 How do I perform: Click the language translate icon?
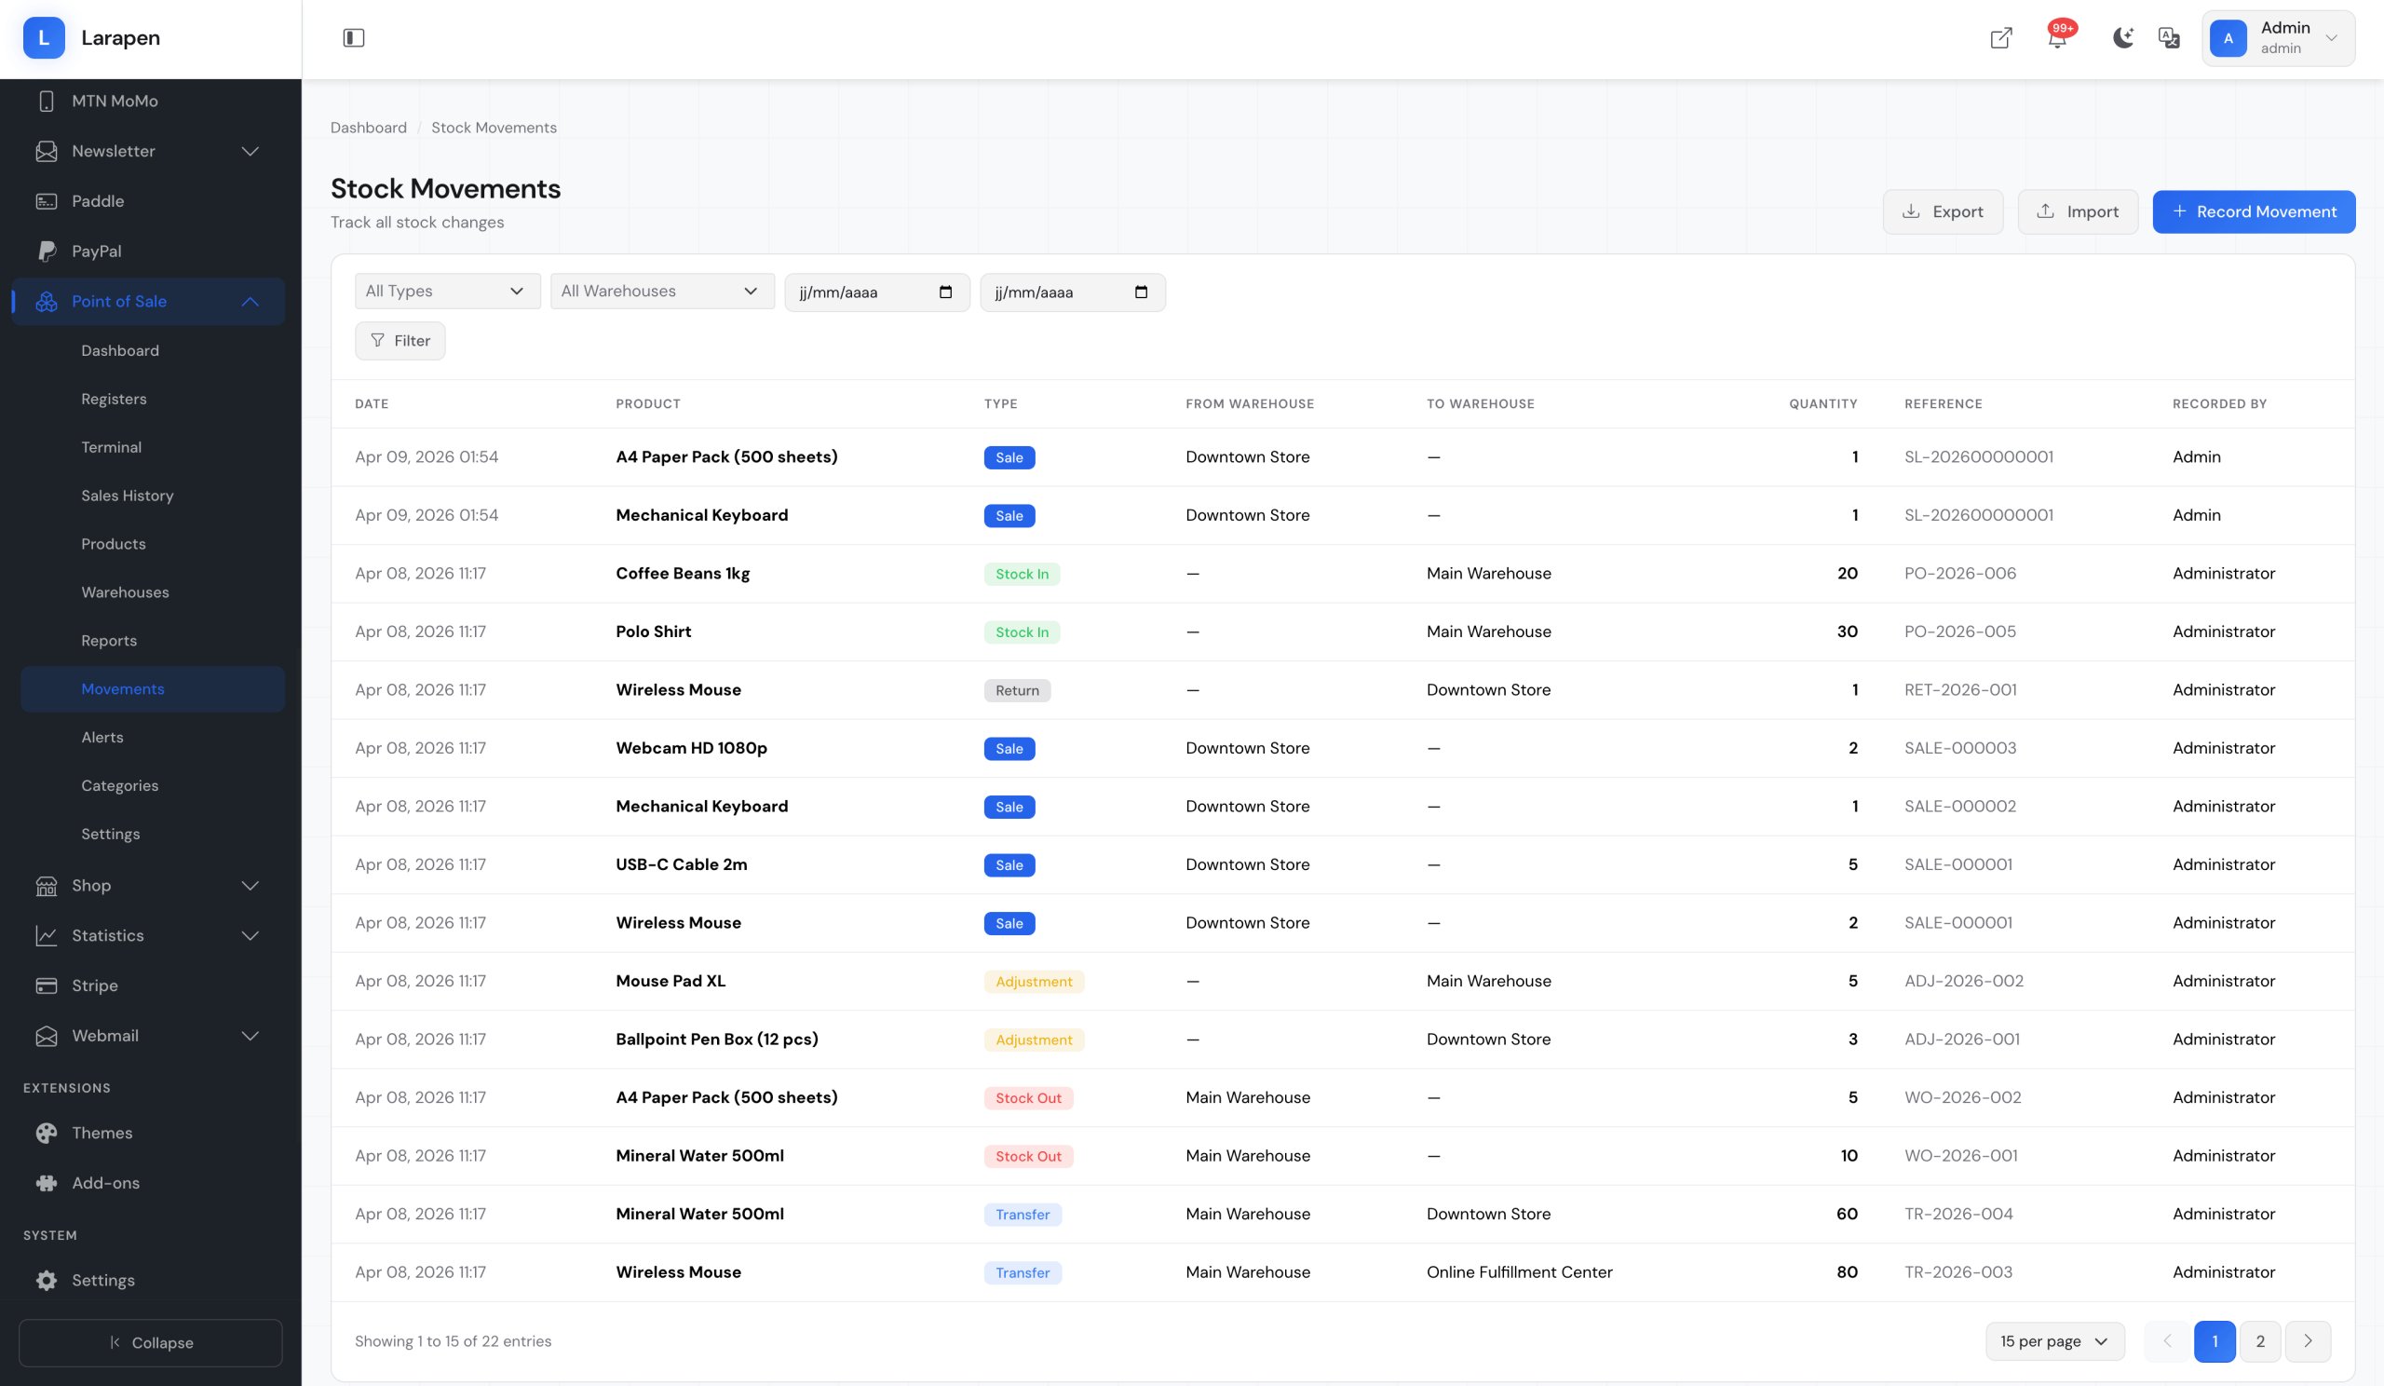click(2168, 38)
